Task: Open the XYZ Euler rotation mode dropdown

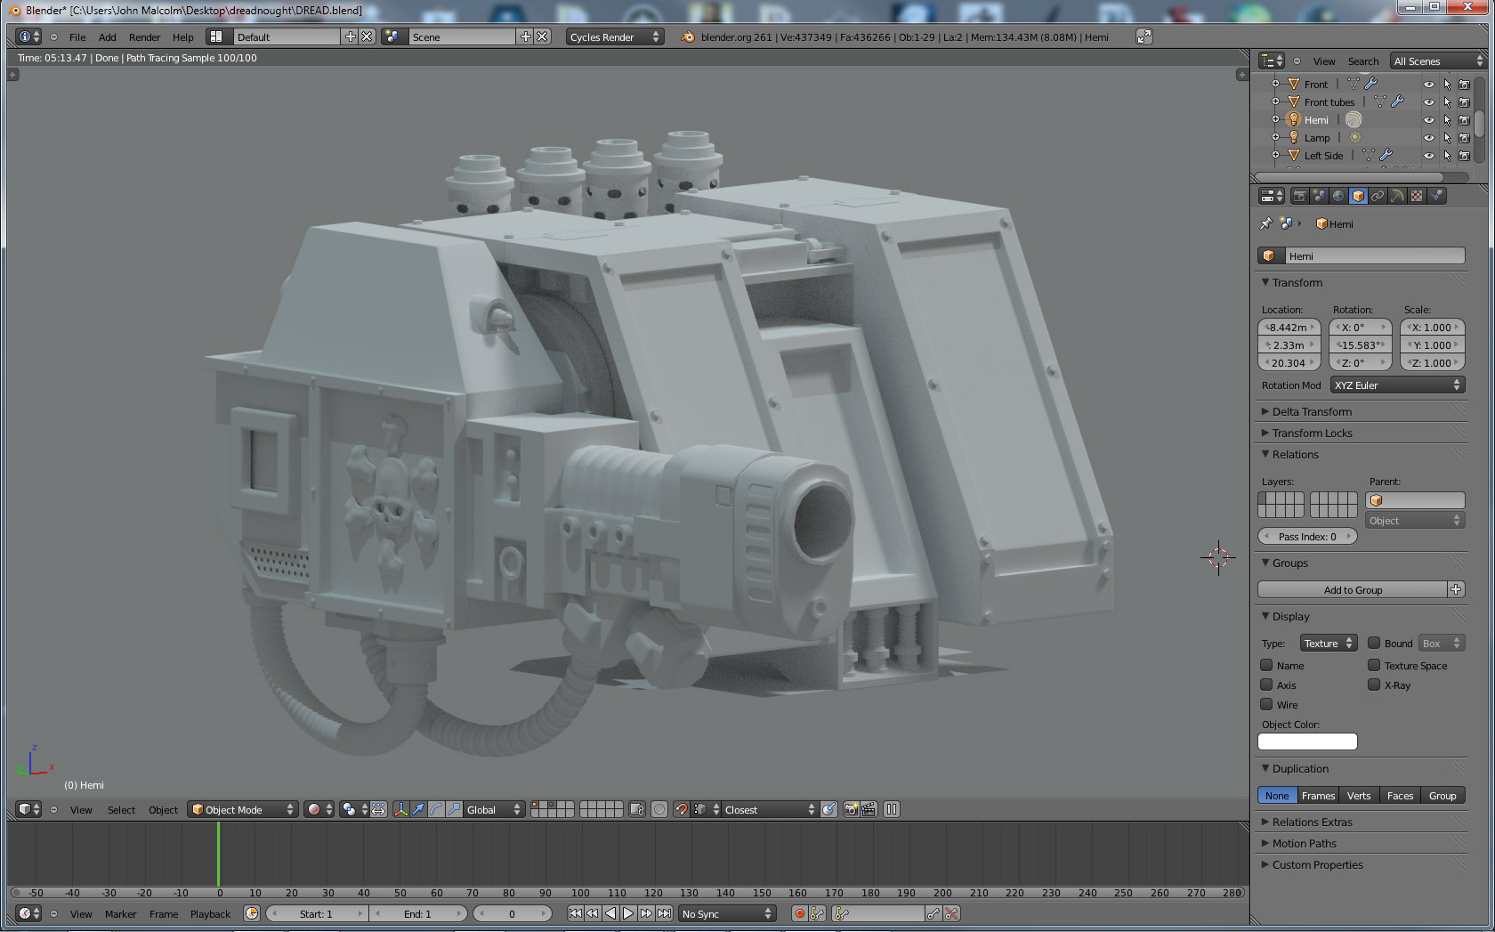Action: [x=1397, y=385]
